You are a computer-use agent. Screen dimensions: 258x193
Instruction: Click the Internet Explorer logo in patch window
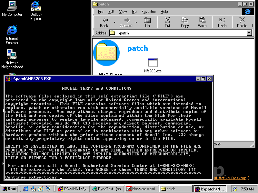247,12
